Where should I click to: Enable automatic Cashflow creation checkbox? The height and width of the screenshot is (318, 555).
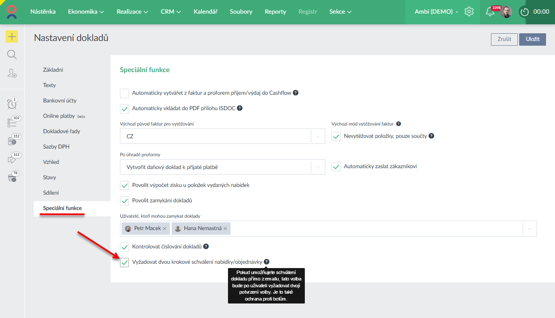coord(124,93)
